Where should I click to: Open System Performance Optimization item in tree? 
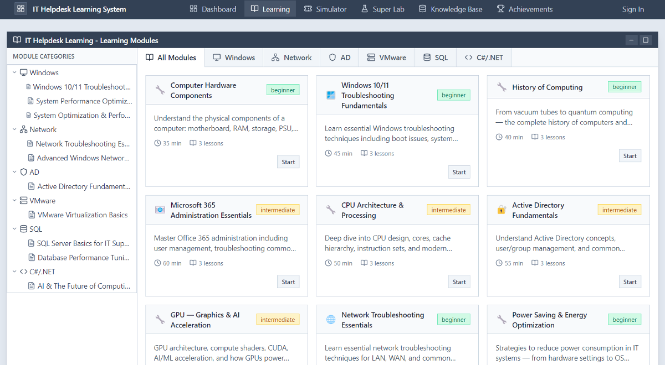click(80, 101)
